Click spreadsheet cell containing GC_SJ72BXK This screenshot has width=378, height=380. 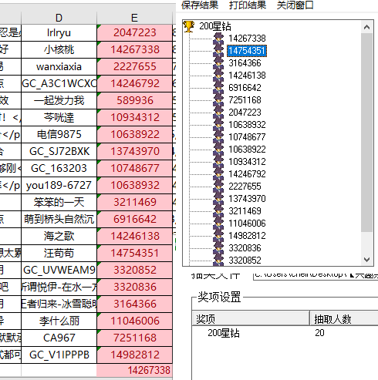59,151
